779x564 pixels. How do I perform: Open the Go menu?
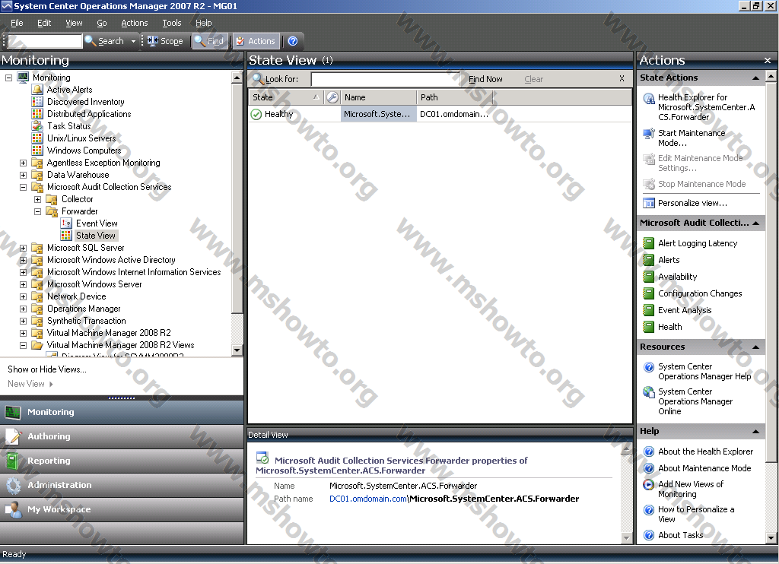click(x=102, y=23)
